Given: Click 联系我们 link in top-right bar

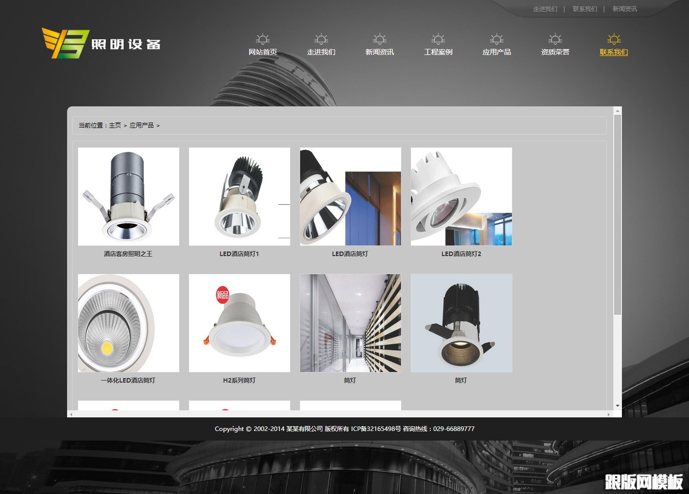Looking at the screenshot, I should point(585,9).
